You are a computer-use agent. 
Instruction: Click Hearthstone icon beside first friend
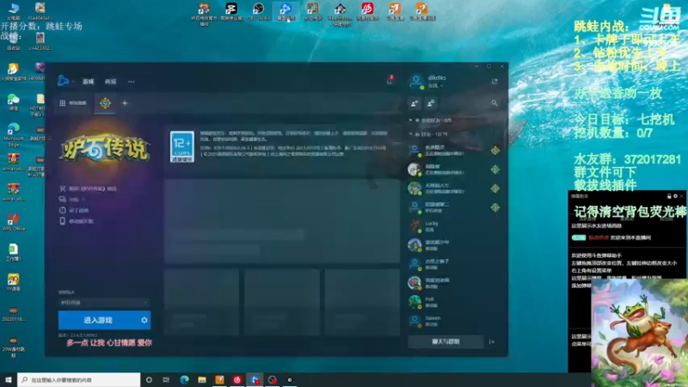[x=495, y=150]
